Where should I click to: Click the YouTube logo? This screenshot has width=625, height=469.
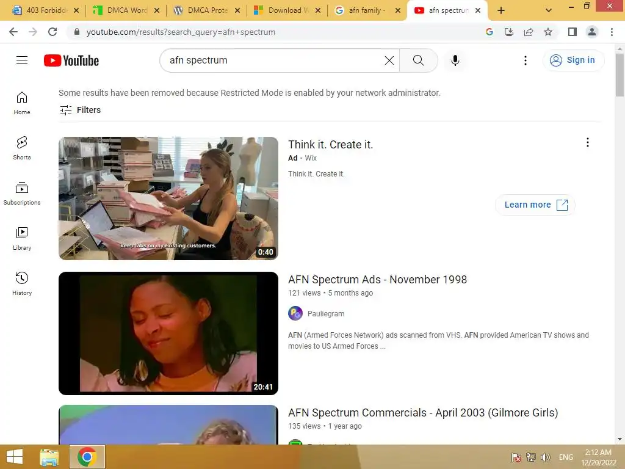click(x=71, y=60)
